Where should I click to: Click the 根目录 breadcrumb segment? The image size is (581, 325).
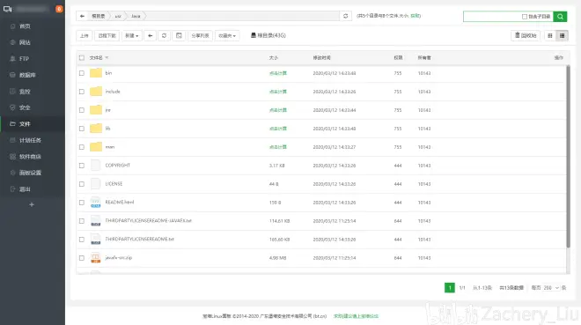click(99, 16)
